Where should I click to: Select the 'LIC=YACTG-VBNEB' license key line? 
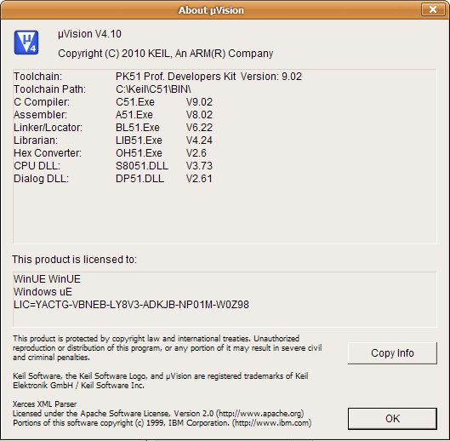[x=131, y=305]
